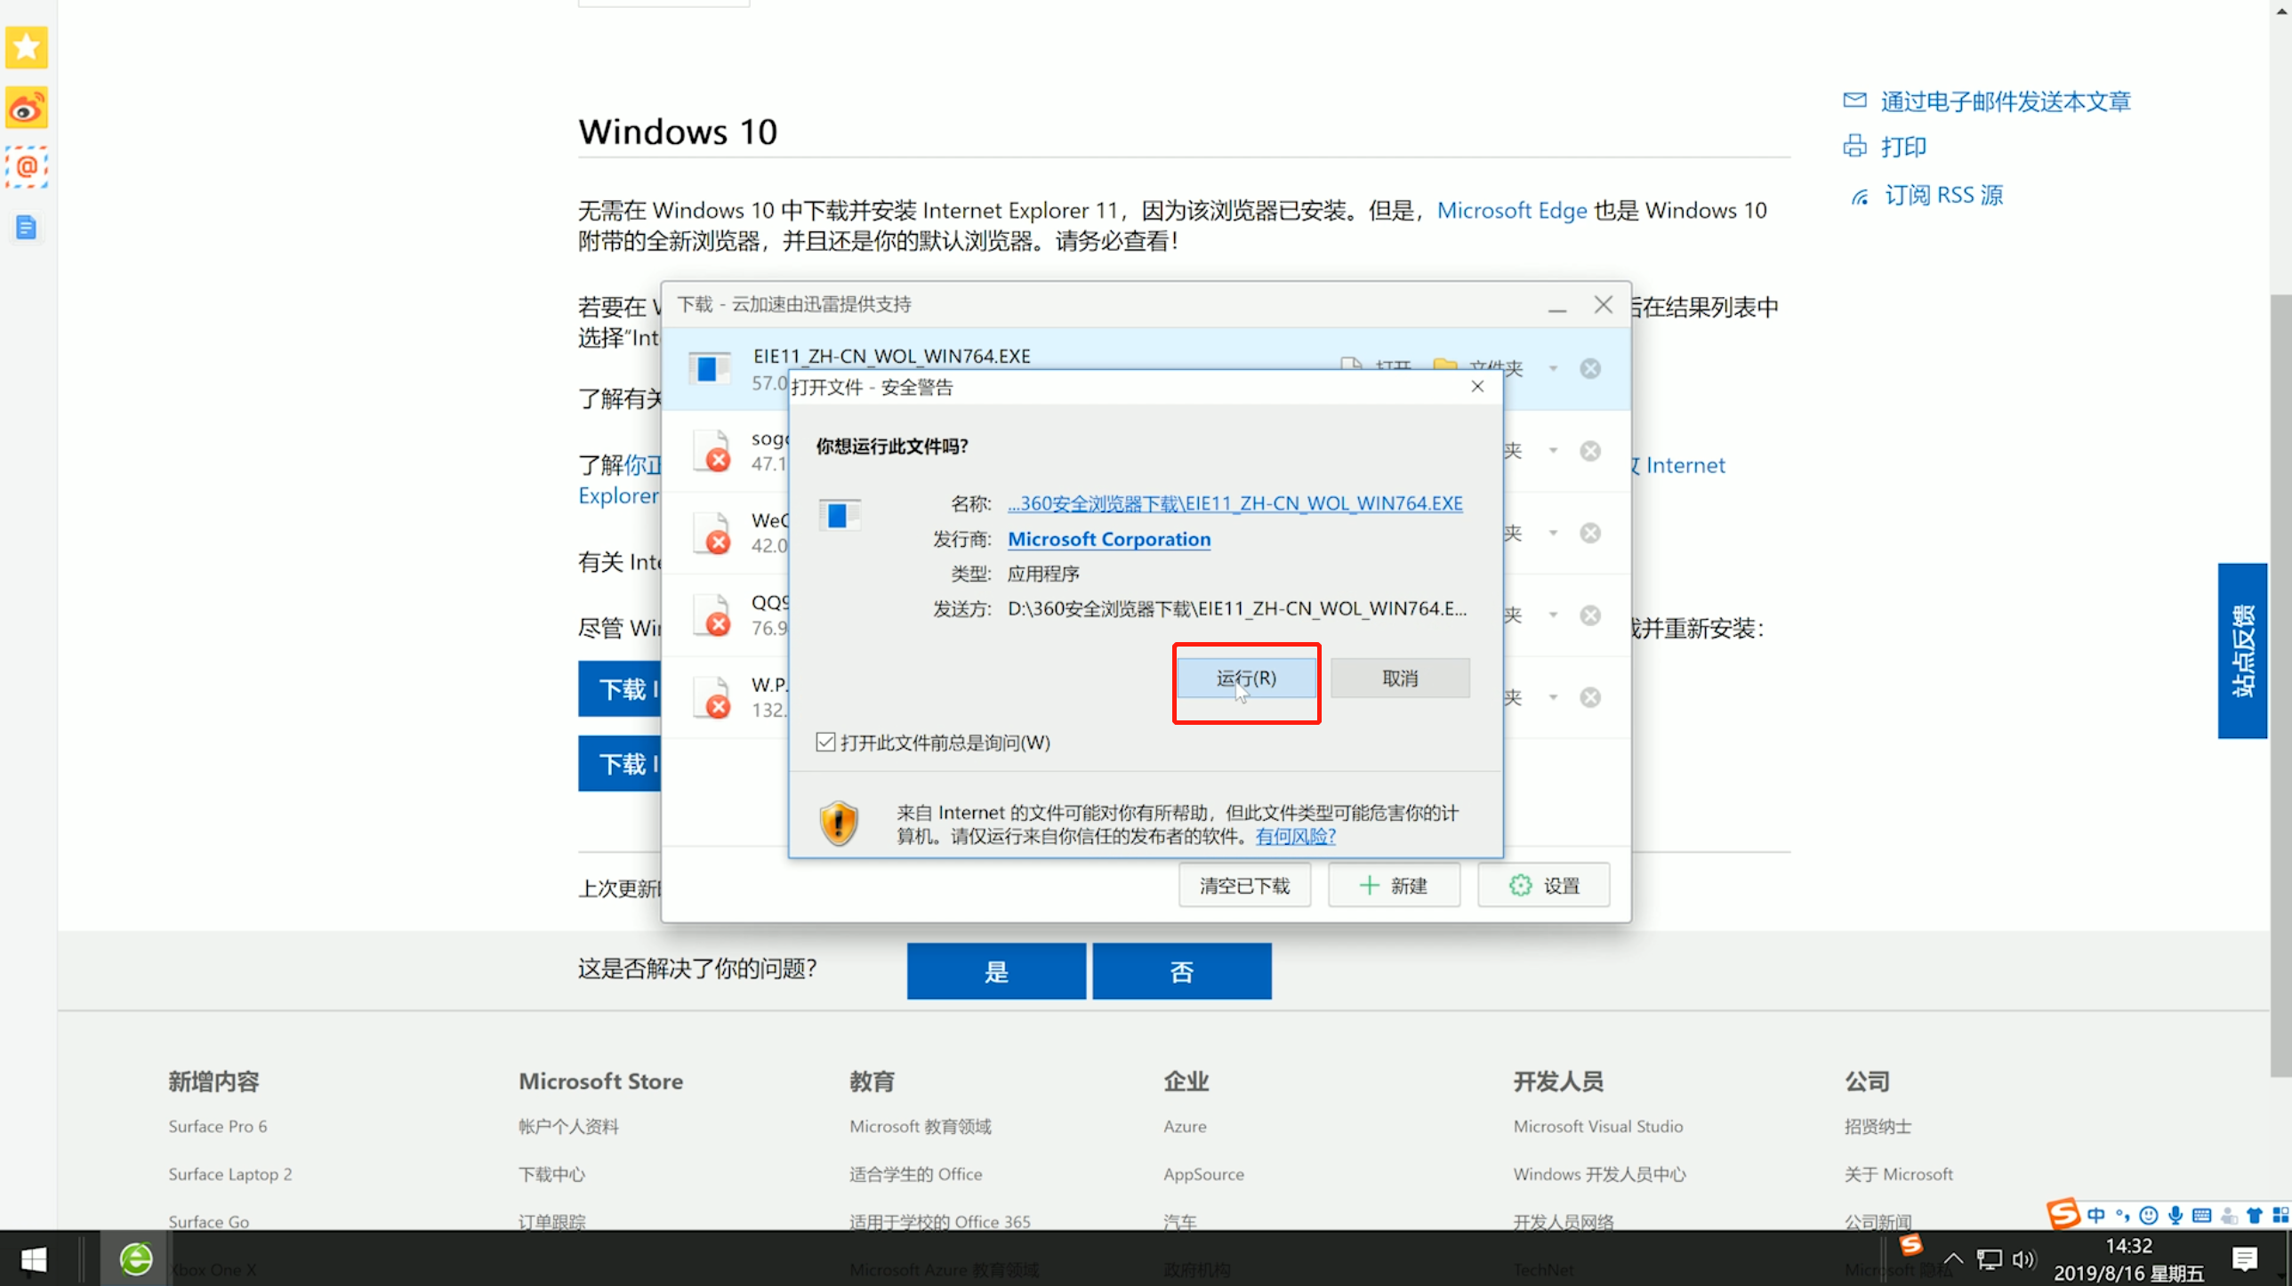Open the mail @ icon in sidebar
The width and height of the screenshot is (2292, 1286).
coord(27,167)
